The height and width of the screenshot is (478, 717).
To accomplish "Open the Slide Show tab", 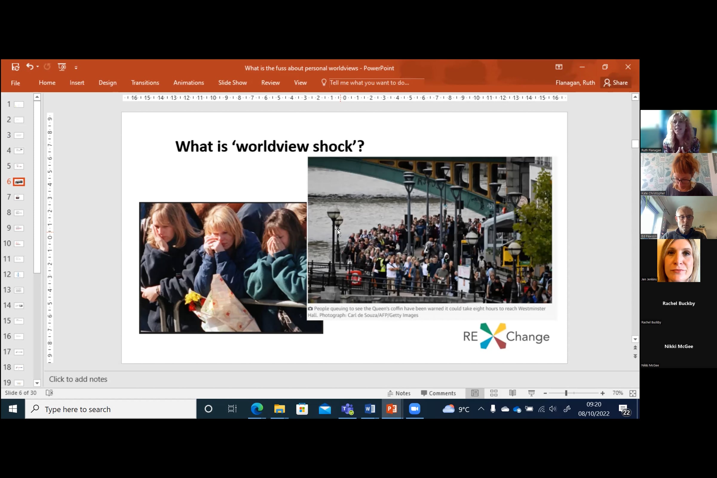I will click(233, 83).
